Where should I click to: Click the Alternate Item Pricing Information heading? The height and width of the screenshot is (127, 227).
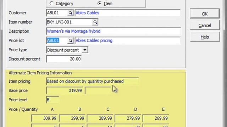[x=40, y=73]
